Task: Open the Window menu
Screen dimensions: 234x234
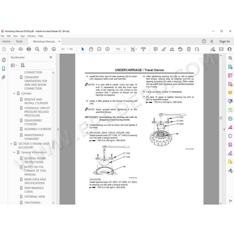Action: click(31, 36)
